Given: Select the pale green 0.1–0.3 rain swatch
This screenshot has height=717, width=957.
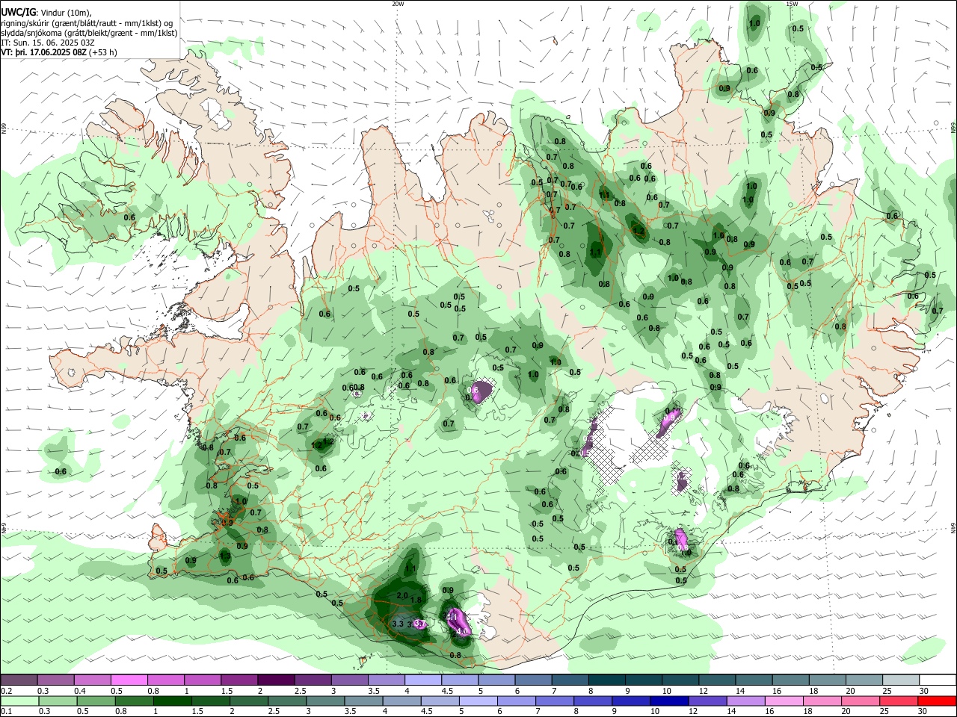Looking at the screenshot, I should 19,701.
